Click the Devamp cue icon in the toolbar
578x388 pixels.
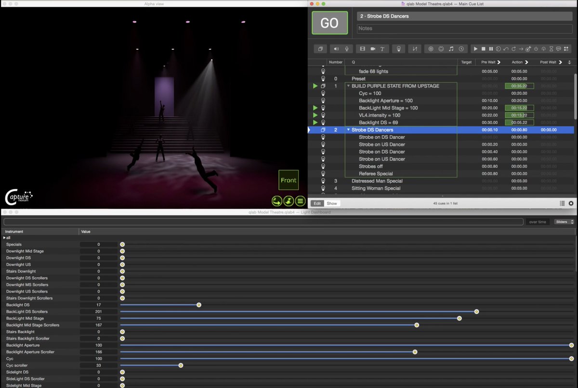(x=513, y=49)
